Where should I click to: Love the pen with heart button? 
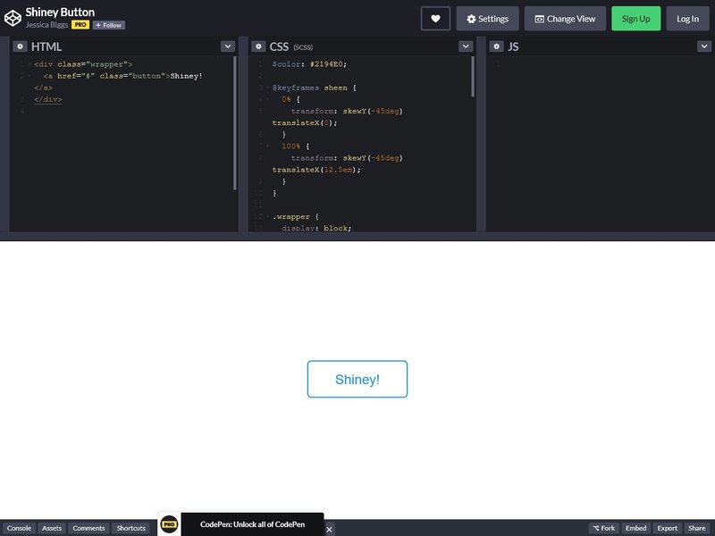(x=435, y=19)
